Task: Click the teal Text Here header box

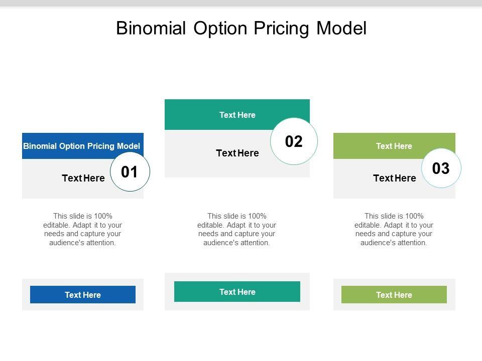Action: point(237,115)
